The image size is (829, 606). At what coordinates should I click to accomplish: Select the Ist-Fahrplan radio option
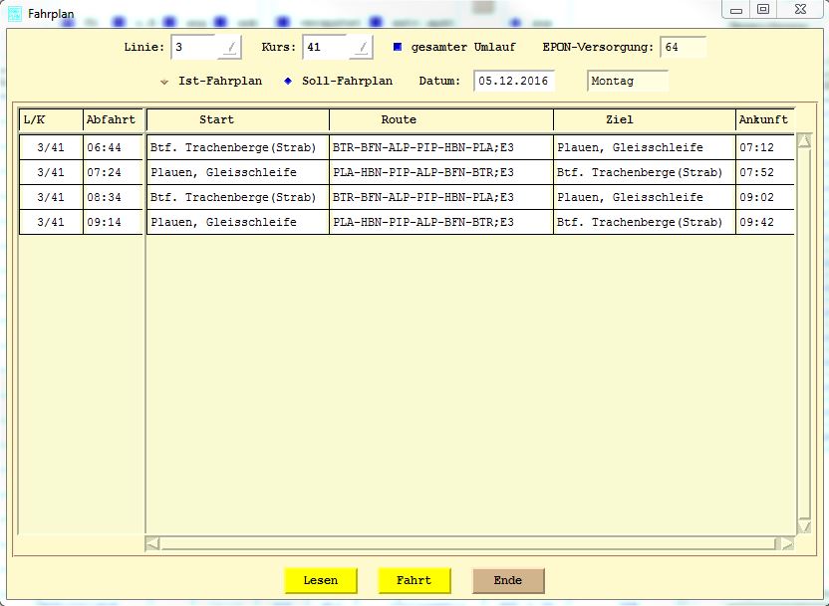coord(164,82)
